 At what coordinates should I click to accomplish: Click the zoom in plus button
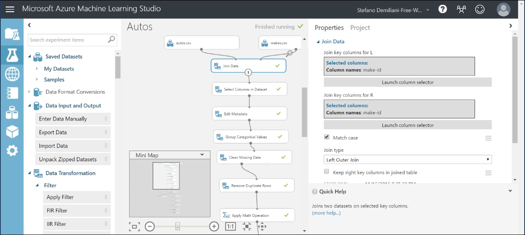(214, 226)
